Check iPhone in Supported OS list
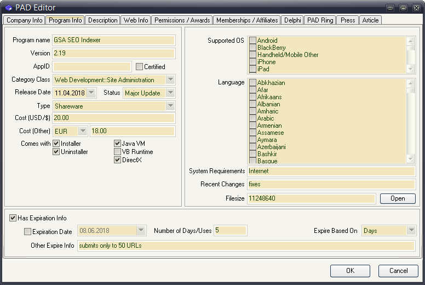 click(x=252, y=61)
